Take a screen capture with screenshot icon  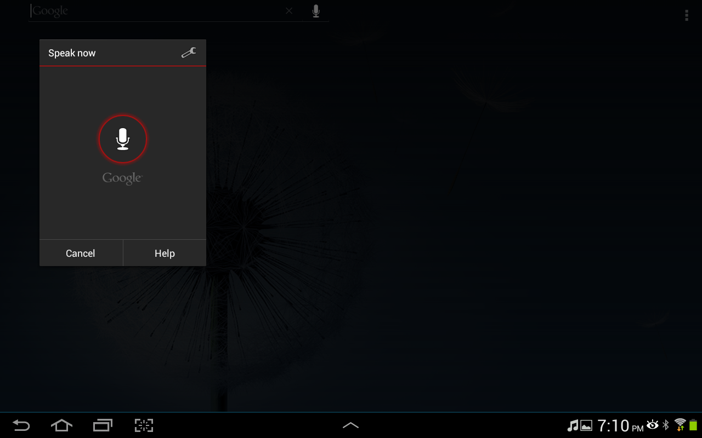click(144, 425)
